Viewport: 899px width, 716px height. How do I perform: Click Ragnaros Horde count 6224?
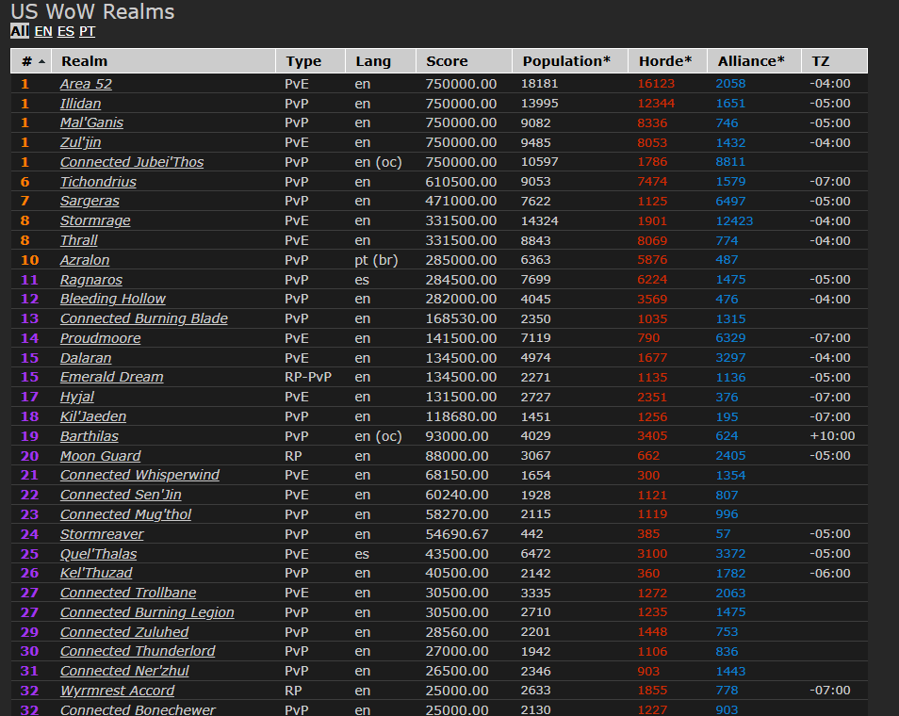[x=652, y=279]
